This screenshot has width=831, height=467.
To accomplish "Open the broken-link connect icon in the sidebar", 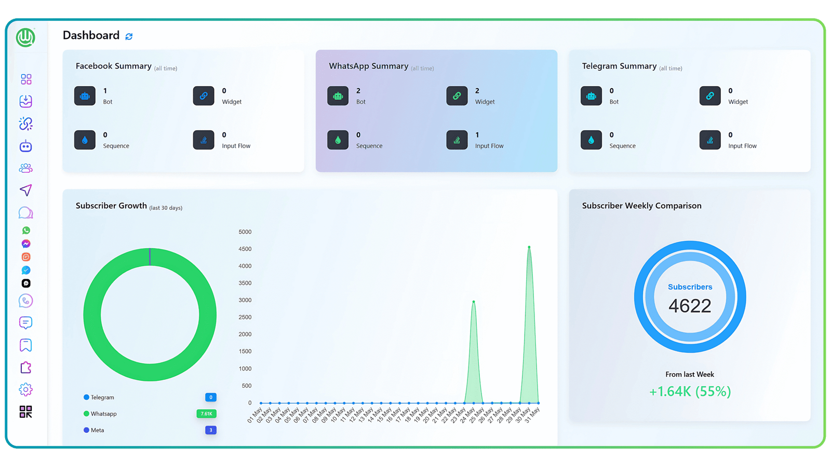I will coord(26,123).
